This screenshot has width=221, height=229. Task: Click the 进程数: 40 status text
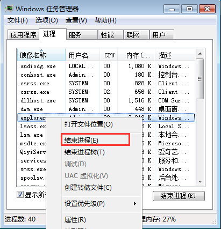pos(20,219)
